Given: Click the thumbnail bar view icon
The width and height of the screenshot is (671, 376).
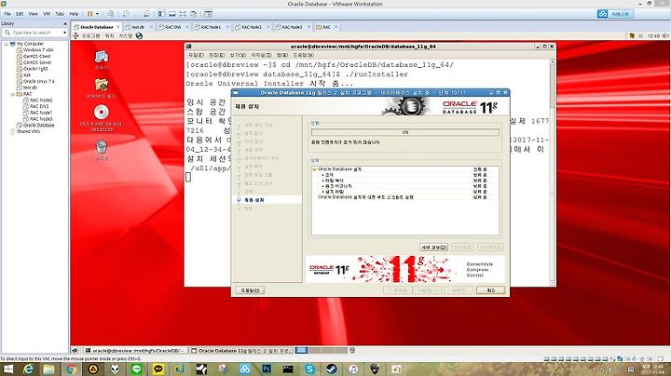Looking at the screenshot, I should click(x=172, y=14).
